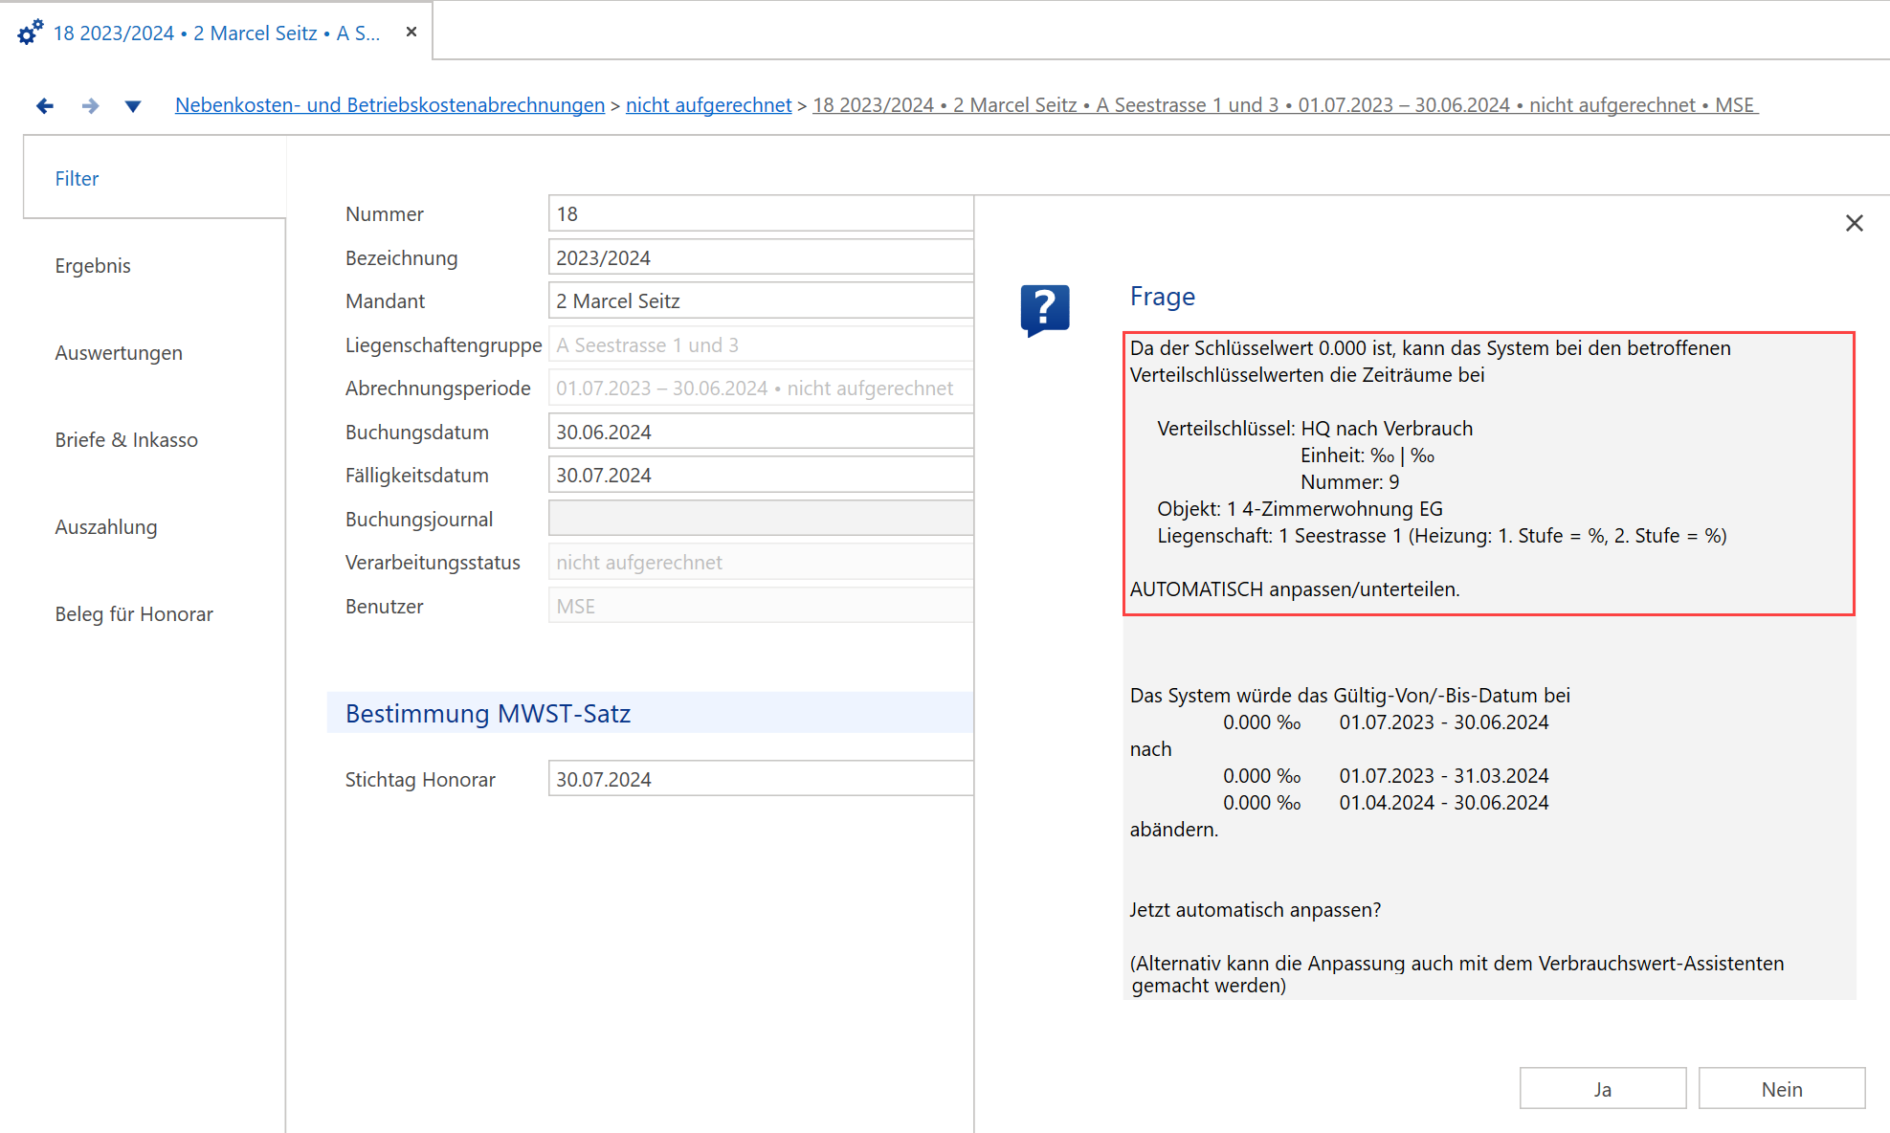Click the Bestimmung MWST-Satz section header
This screenshot has height=1133, width=1890.
(650, 713)
